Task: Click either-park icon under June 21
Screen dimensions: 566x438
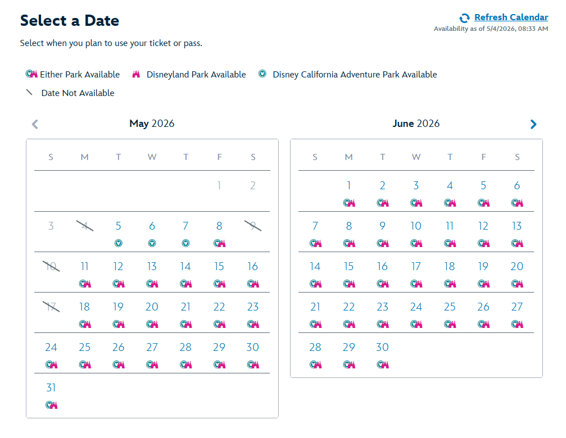Action: pyautogui.click(x=315, y=324)
